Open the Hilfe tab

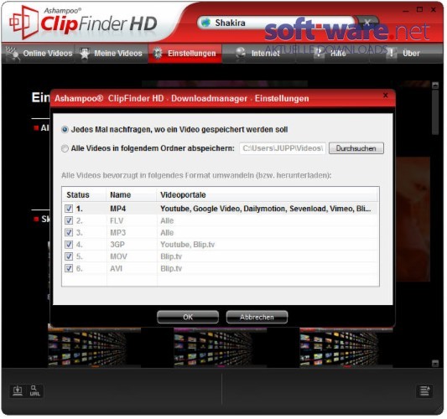pos(332,54)
